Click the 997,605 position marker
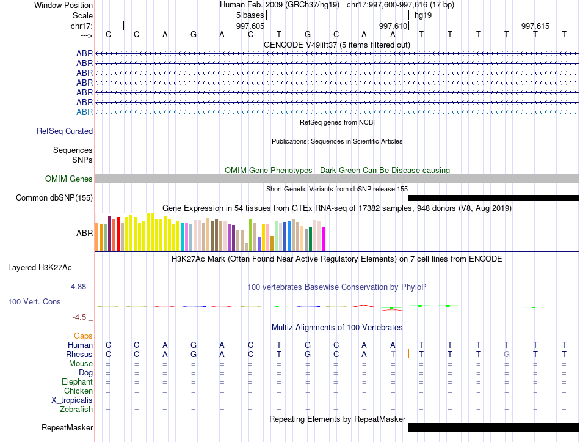Screen dimensions: 580x442 (x=250, y=26)
